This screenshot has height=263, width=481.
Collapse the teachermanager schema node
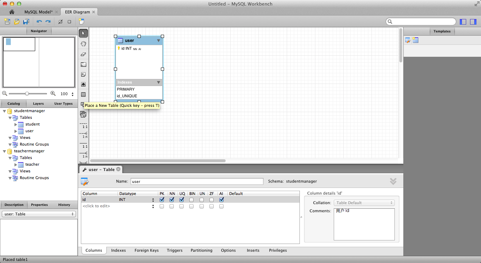pyautogui.click(x=4, y=151)
